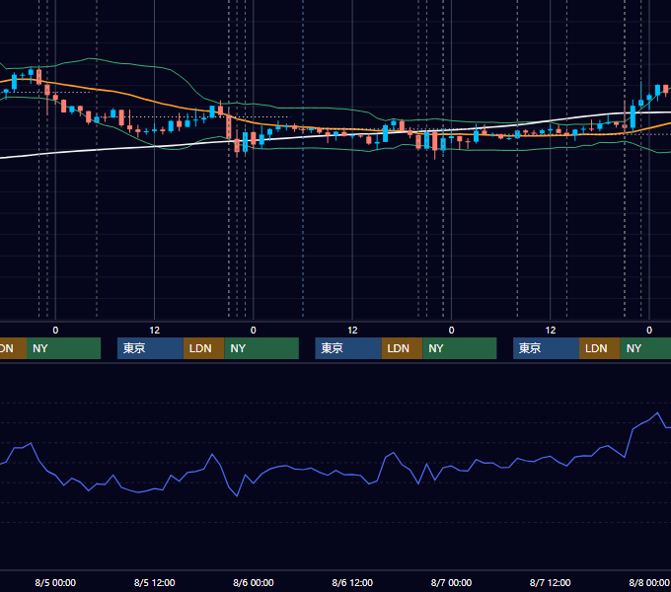Click the 8/5 00:00 date label
The height and width of the screenshot is (592, 671).
[55, 582]
